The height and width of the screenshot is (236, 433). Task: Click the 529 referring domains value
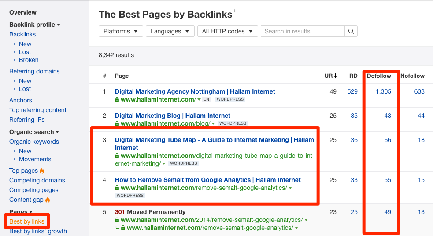pos(352,91)
